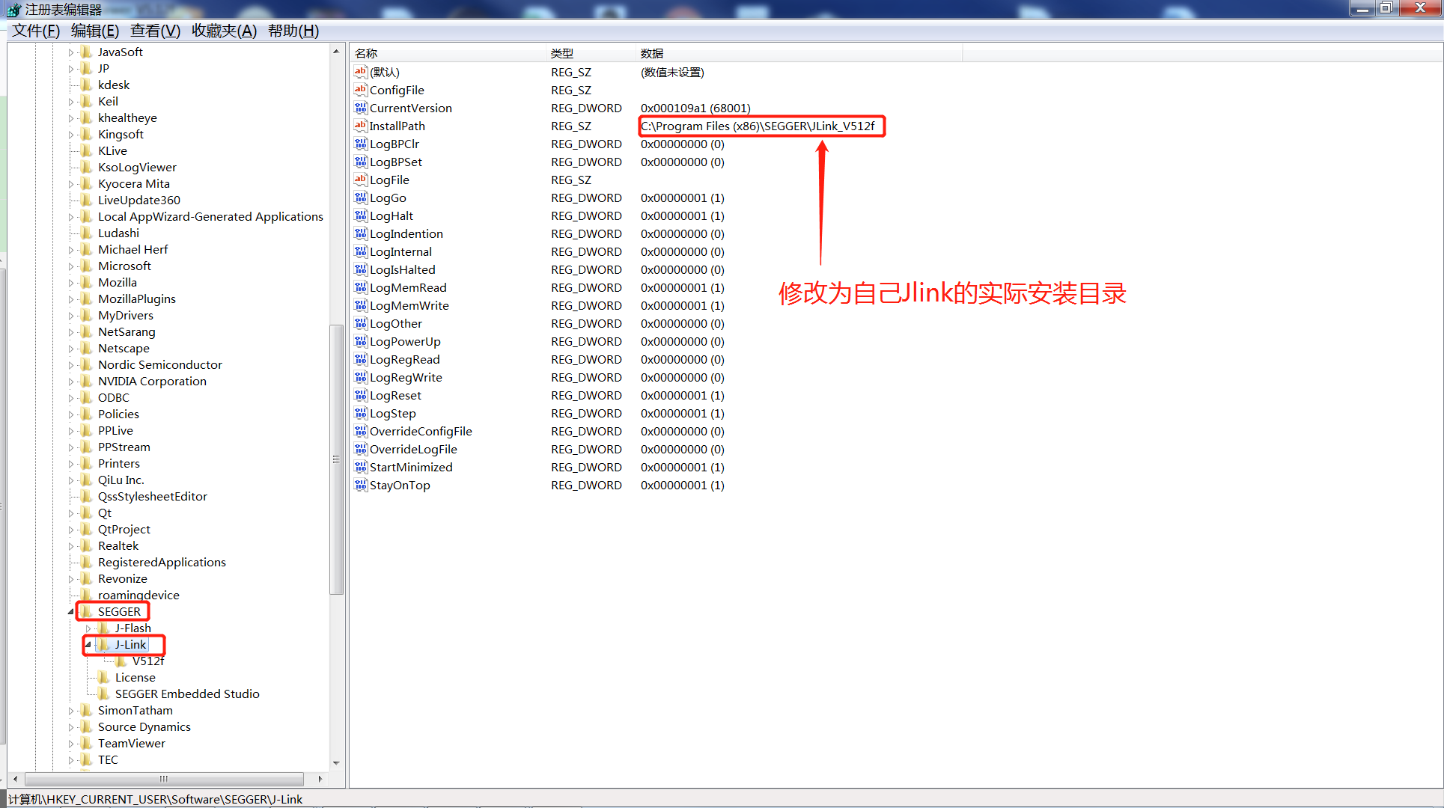This screenshot has width=1444, height=808.
Task: Click the string icon beside ConfigFile
Action: tap(360, 90)
